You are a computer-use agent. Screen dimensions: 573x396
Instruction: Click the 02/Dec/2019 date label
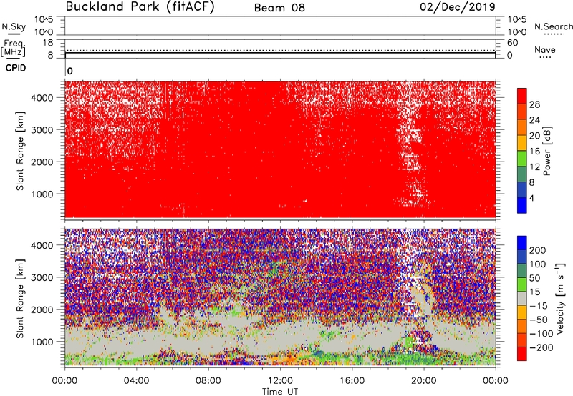tap(458, 7)
